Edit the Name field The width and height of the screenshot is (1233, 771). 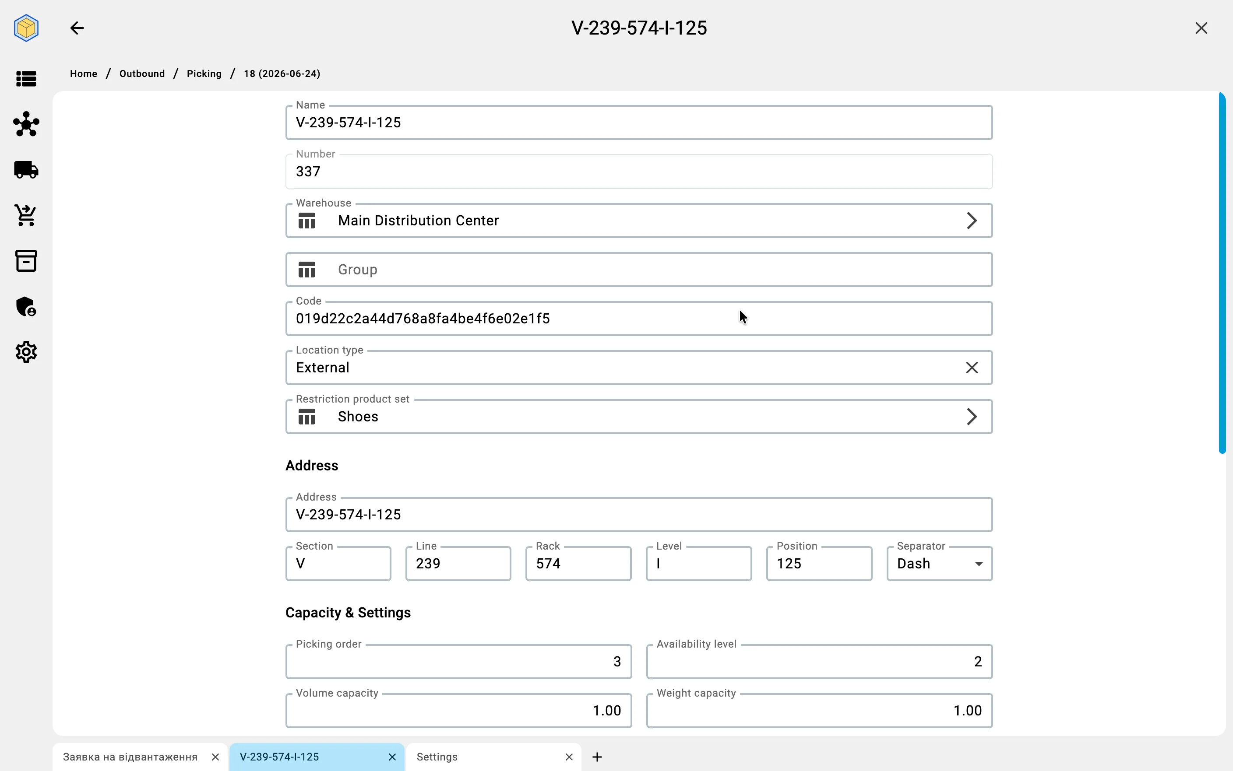coord(639,123)
